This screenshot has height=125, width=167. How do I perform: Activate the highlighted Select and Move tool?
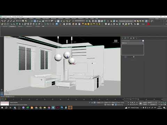tap(35, 21)
